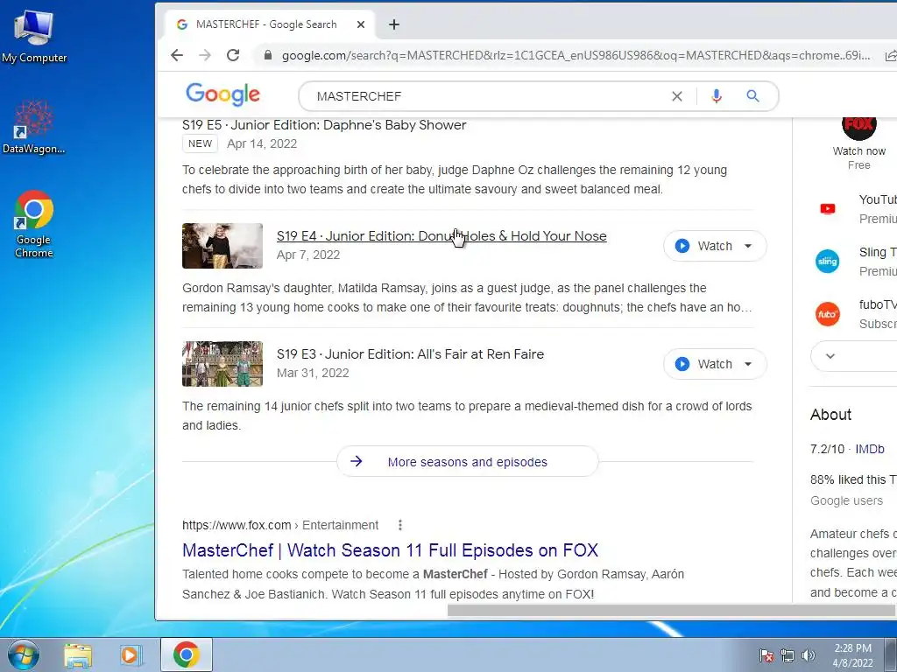
Task: Start voice search with the microphone icon
Action: 717,96
